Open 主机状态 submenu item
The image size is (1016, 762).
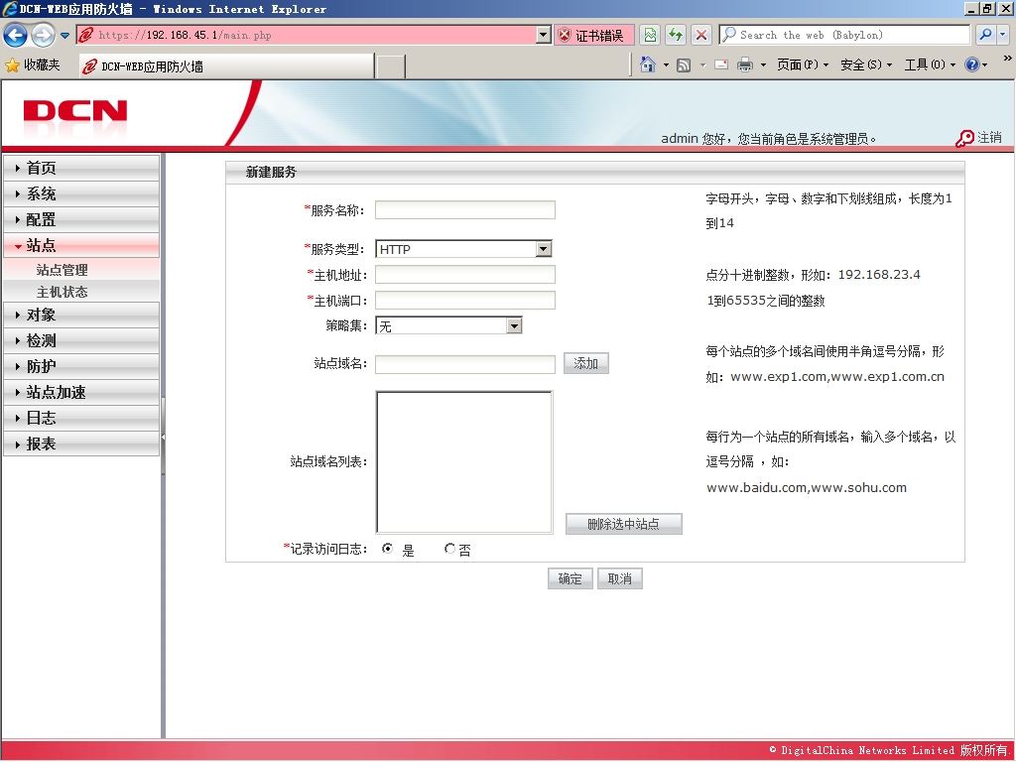[63, 292]
